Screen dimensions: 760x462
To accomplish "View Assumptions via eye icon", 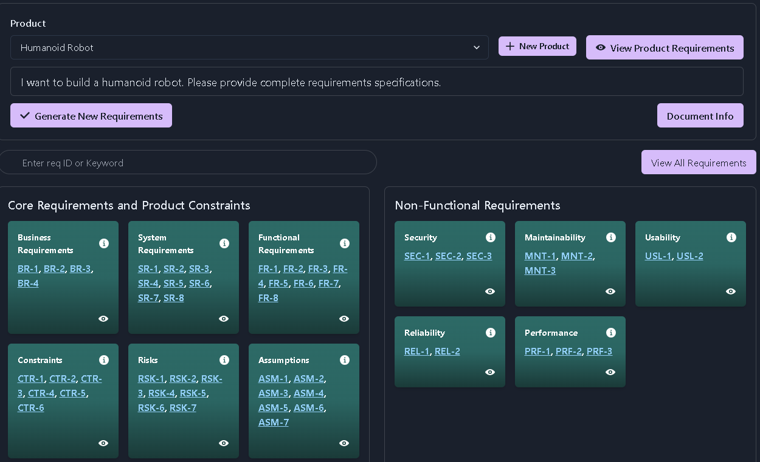I will 344,443.
